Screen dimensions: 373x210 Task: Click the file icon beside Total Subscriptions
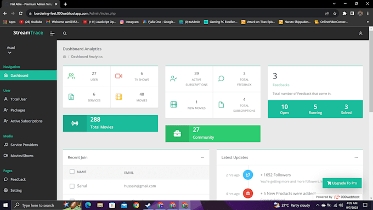pyautogui.click(x=221, y=105)
